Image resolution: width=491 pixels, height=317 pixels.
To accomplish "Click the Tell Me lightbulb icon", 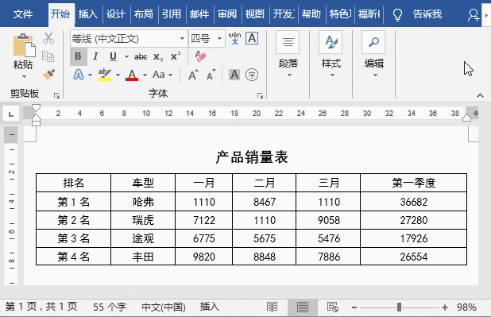I will (x=397, y=14).
